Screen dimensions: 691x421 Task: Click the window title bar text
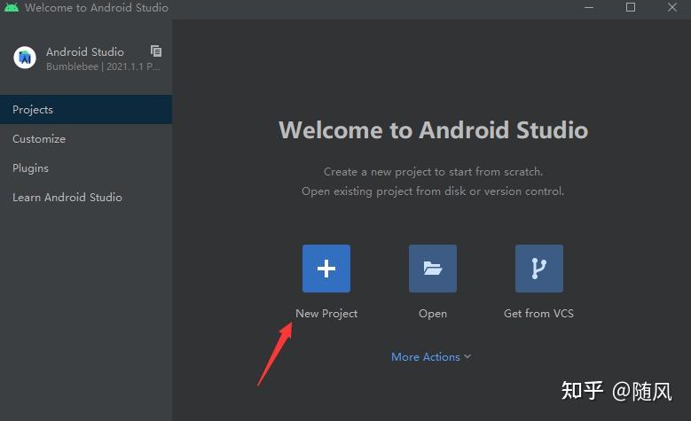click(x=97, y=7)
